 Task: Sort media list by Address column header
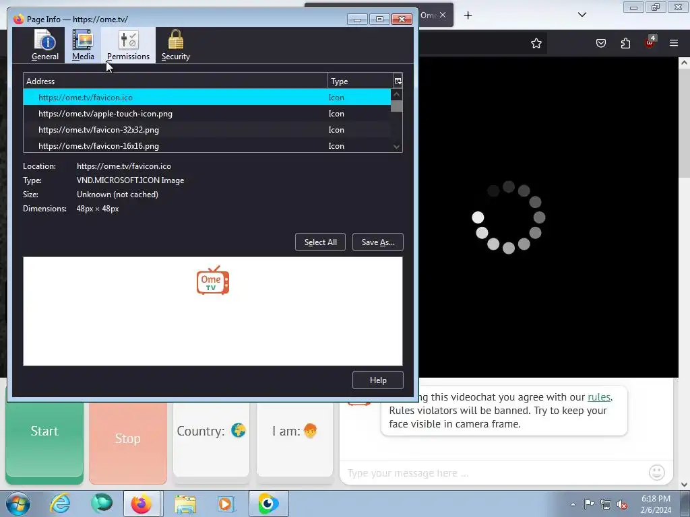(176, 81)
